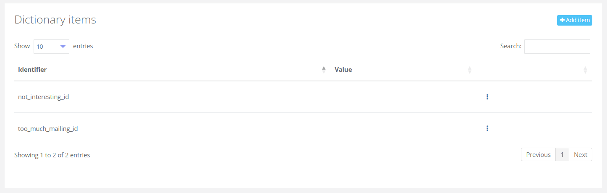Open the Show entries count dropdown
This screenshot has width=607, height=193.
(51, 47)
